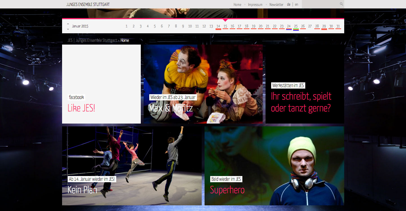Select calendar day 10
This screenshot has width=406, height=211.
190,26
